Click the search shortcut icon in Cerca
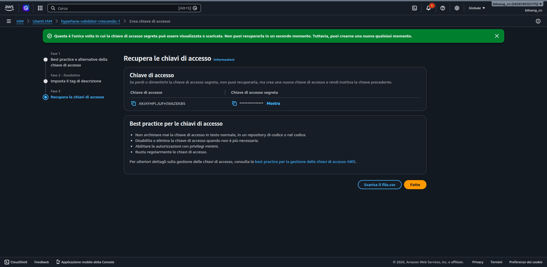547x267 pixels. [x=195, y=8]
